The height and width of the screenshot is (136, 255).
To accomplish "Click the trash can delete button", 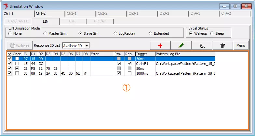I will click(x=223, y=46).
